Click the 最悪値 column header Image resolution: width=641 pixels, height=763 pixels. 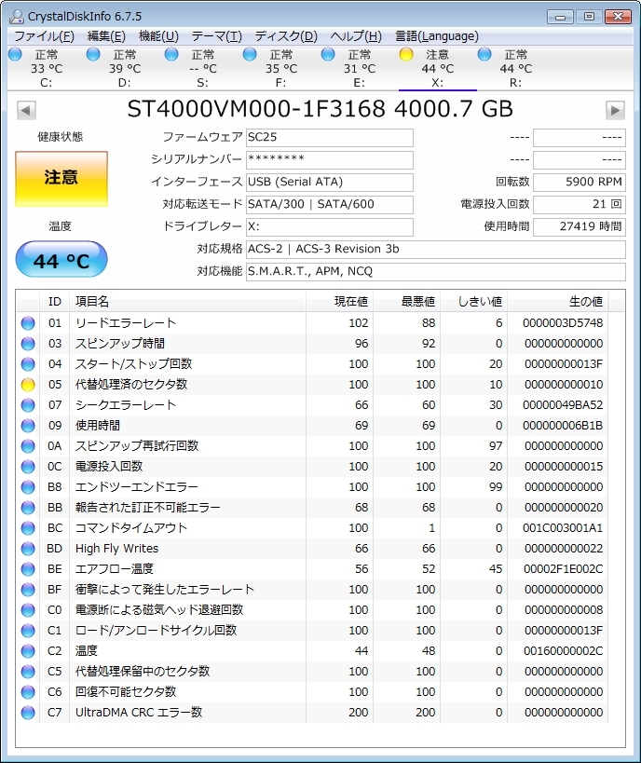(x=406, y=302)
